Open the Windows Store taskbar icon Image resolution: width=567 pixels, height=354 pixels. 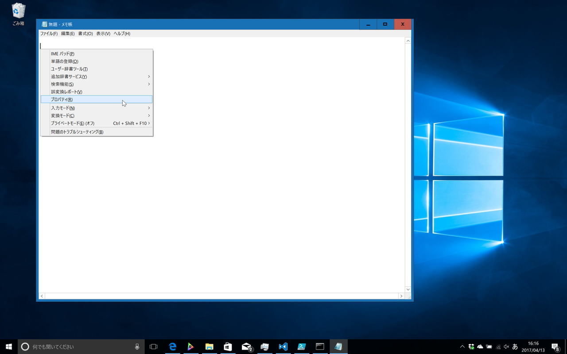point(228,346)
